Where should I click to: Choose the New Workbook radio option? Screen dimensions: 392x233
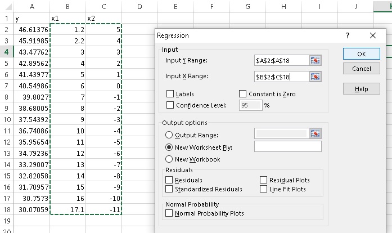click(169, 159)
